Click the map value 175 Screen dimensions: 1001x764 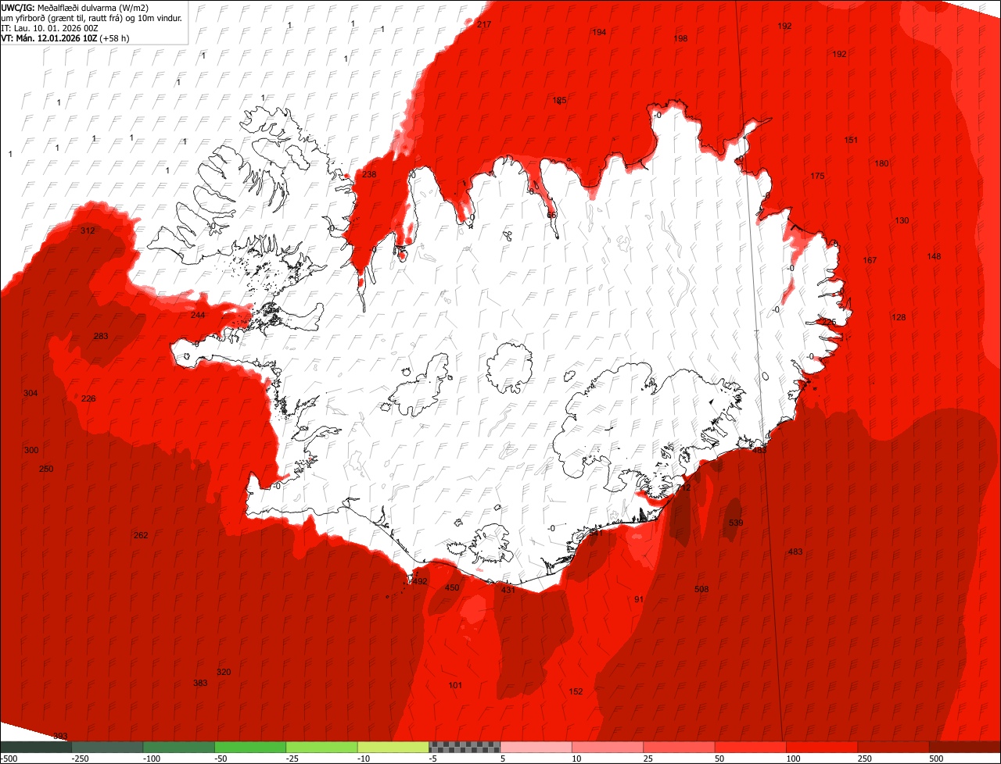[817, 176]
